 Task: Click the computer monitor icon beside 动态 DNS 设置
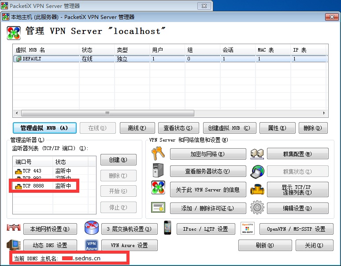pyautogui.click(x=14, y=245)
